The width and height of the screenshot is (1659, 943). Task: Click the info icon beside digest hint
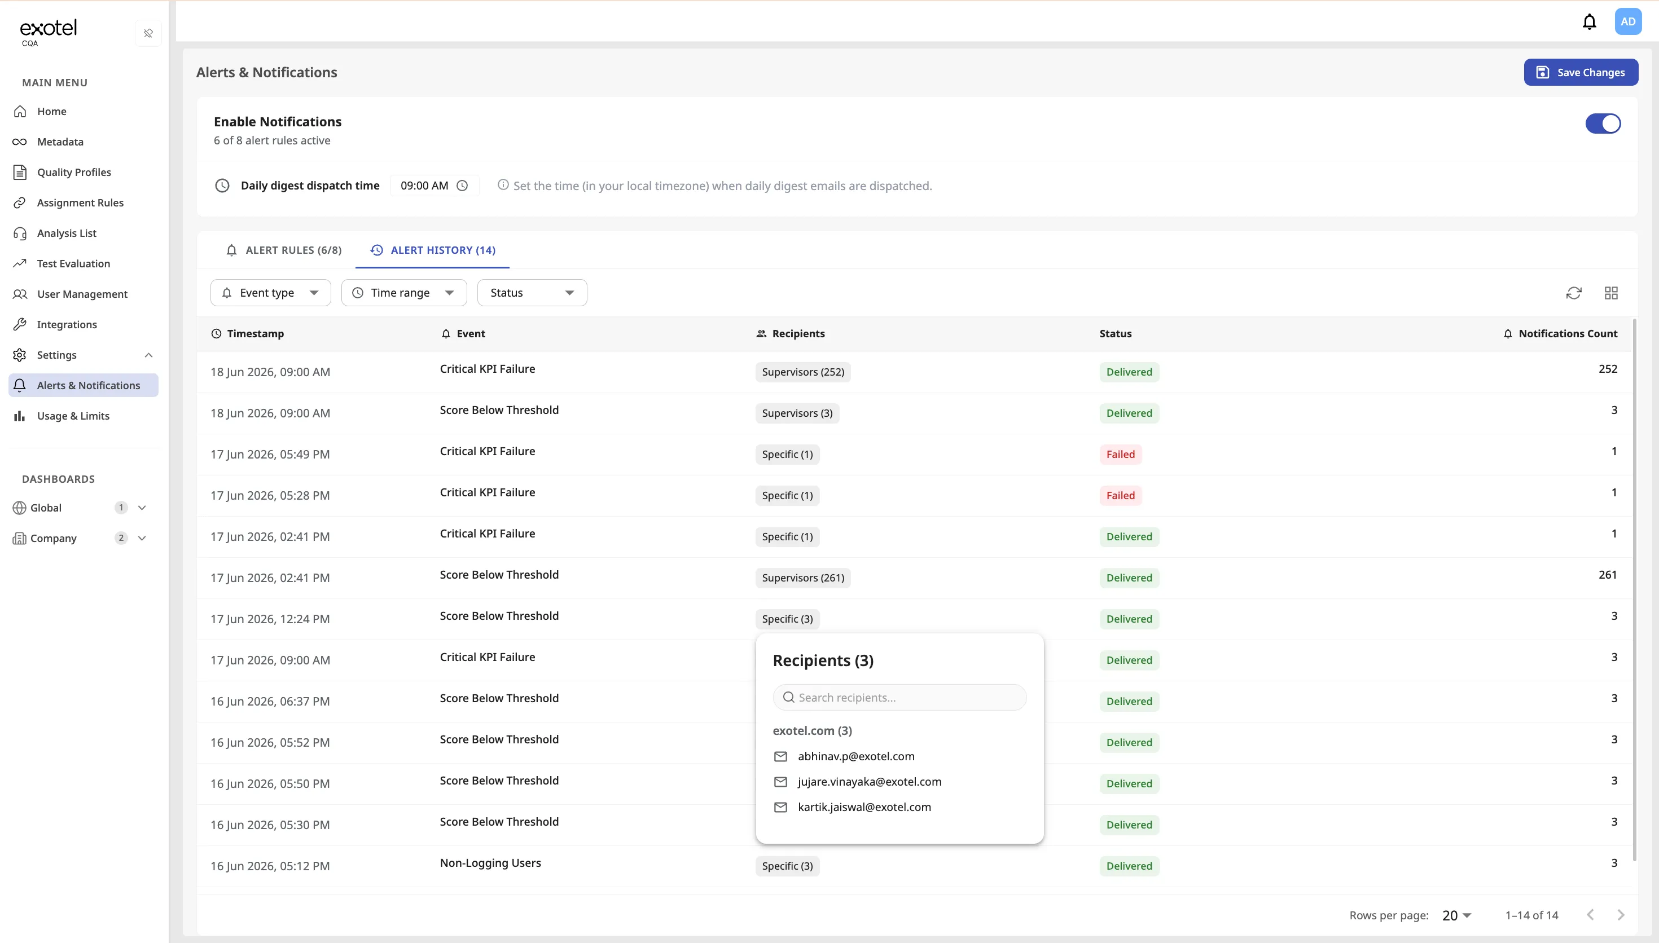tap(503, 185)
